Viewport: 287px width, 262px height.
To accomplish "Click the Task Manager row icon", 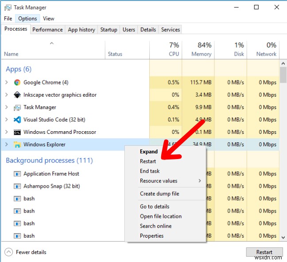I will coord(17,107).
